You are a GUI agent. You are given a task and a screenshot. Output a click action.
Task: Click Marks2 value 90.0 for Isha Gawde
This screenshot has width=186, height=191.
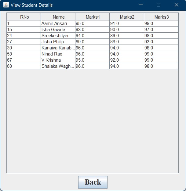(127, 30)
